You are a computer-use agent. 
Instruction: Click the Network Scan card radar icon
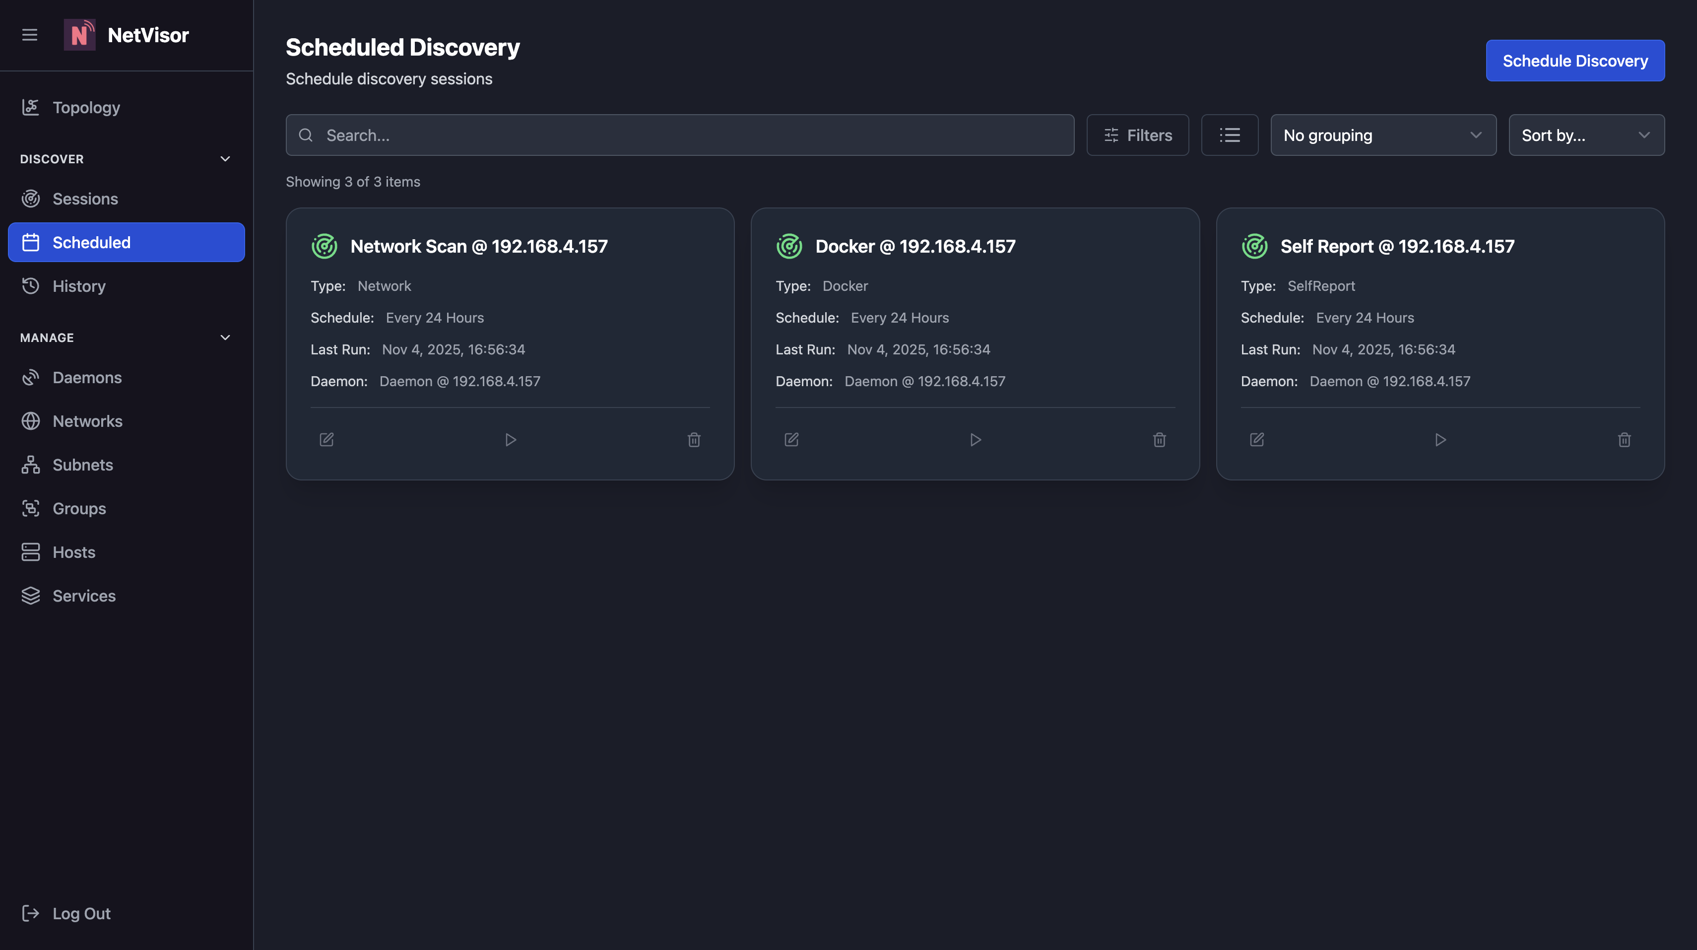pos(324,246)
